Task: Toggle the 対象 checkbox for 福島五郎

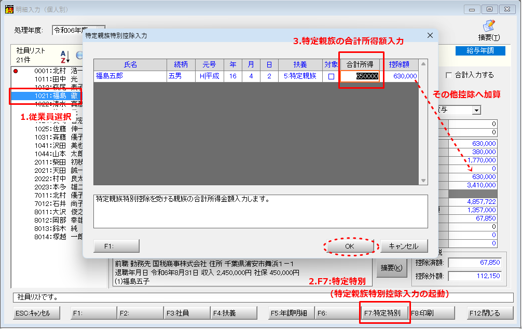Action: click(331, 76)
